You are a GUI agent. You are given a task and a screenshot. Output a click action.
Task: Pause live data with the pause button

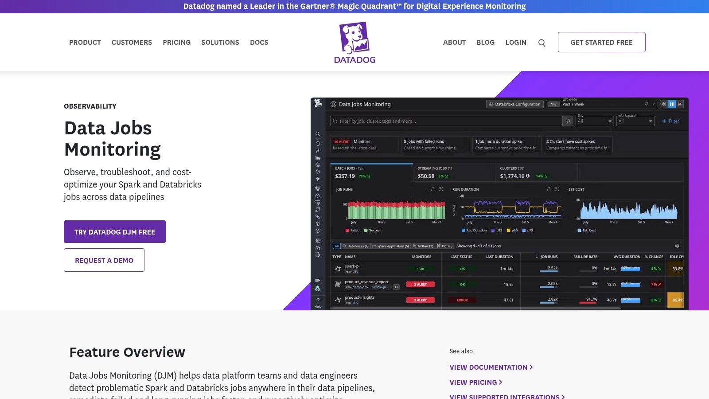click(671, 104)
